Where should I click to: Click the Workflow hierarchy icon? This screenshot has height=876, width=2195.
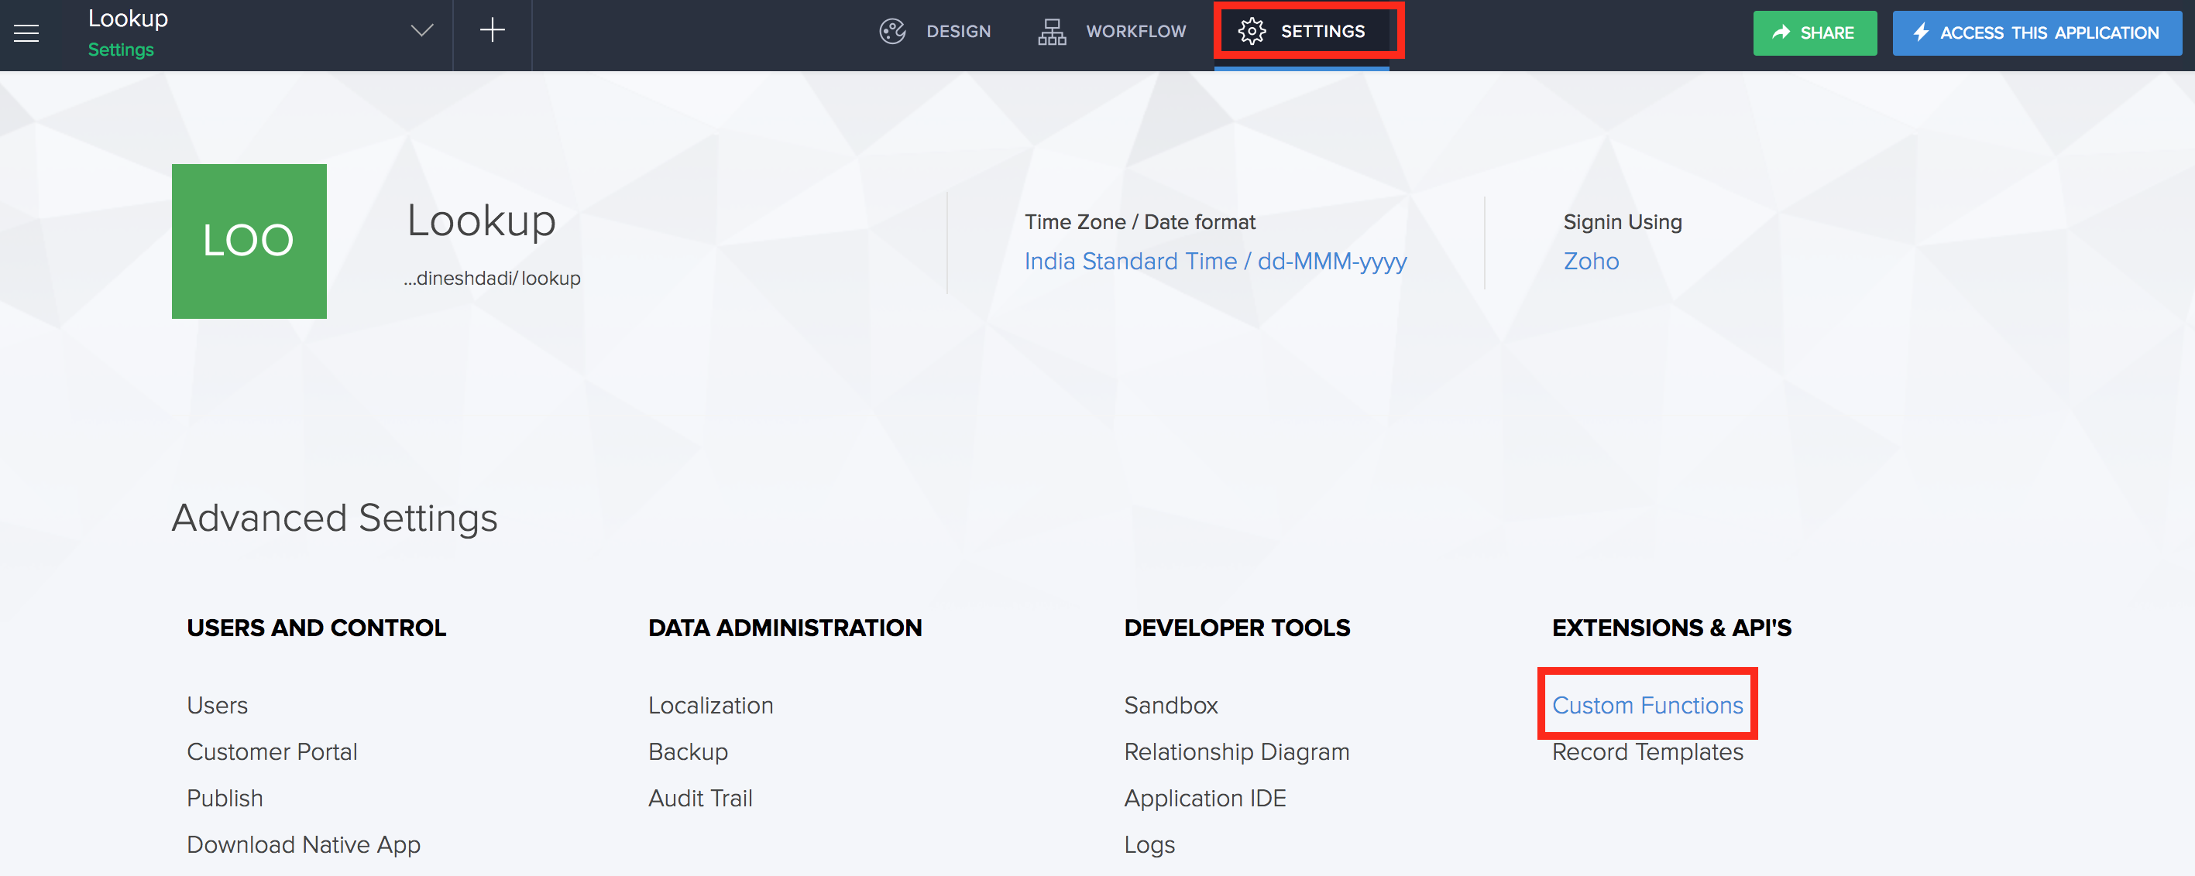1052,32
